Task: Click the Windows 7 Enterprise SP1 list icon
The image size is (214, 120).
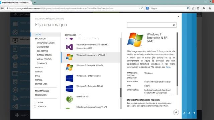Action: coord(70,67)
